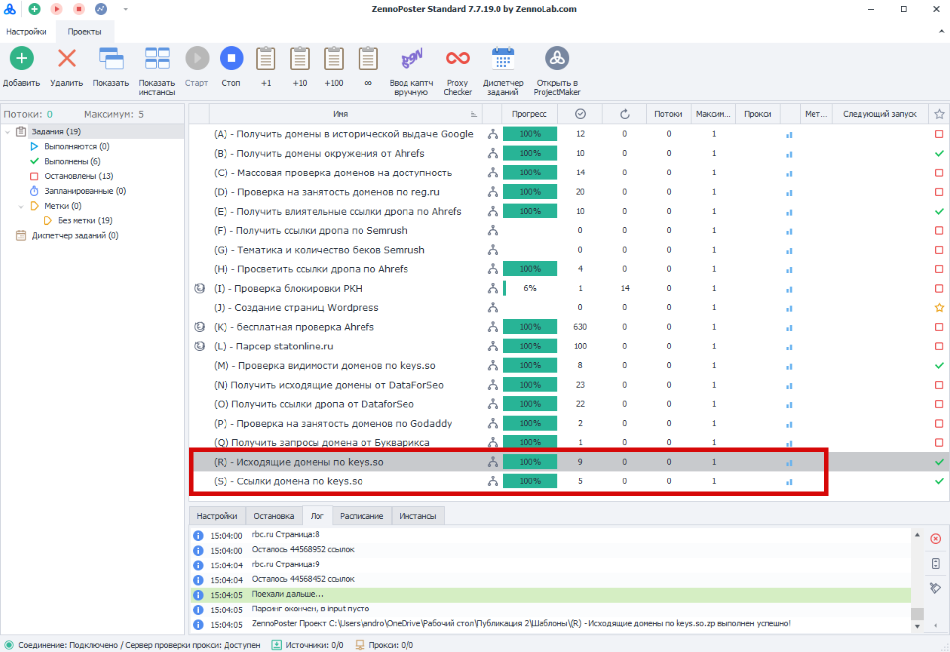Click the log scrollbar down arrow
950x652 pixels.
tap(917, 626)
